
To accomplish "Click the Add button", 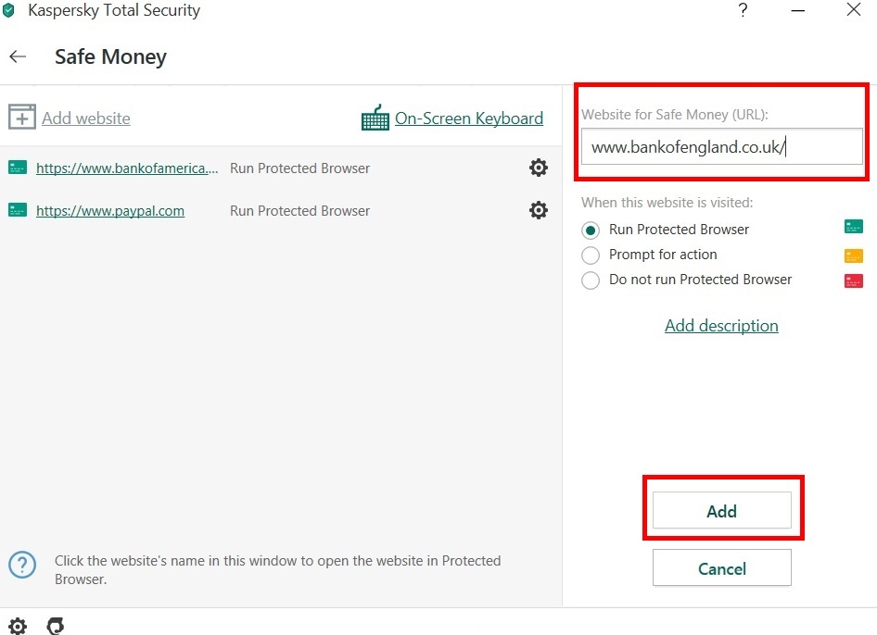I will coord(722,510).
